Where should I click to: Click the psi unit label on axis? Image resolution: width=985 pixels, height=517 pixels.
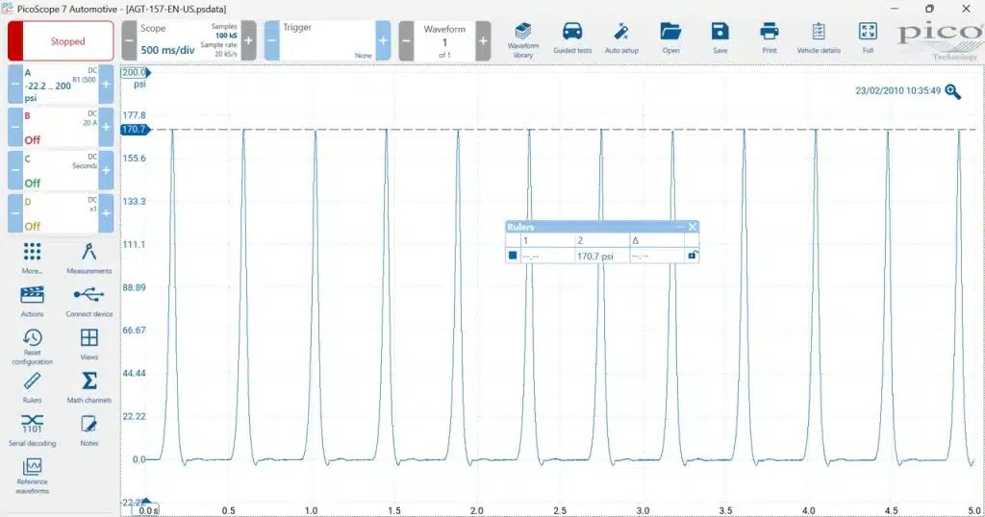139,85
